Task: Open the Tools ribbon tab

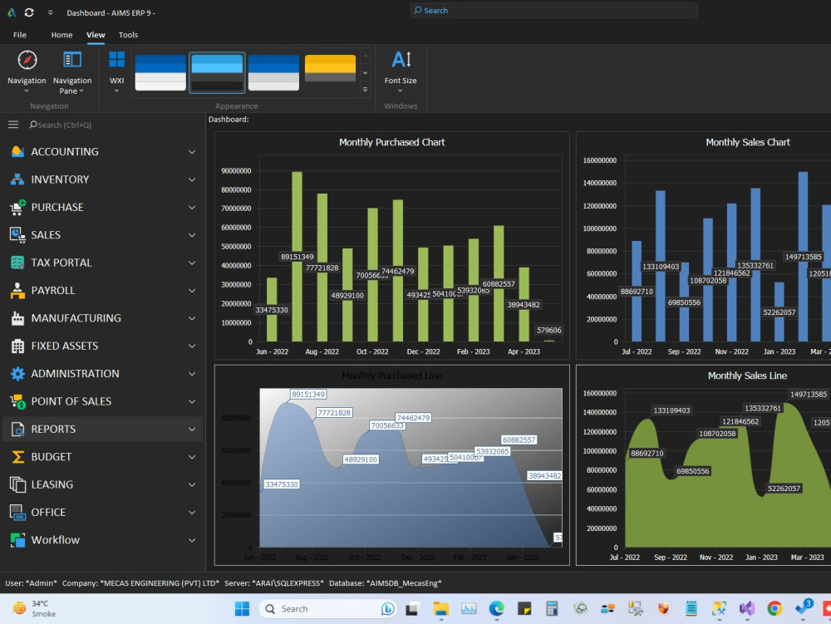Action: (128, 34)
